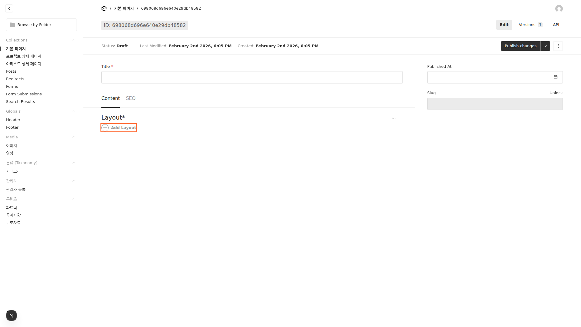Image resolution: width=581 pixels, height=327 pixels.
Task: Switch to the SEO tab
Action: click(131, 98)
